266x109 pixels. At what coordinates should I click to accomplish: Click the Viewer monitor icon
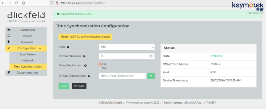click(x=9, y=36)
